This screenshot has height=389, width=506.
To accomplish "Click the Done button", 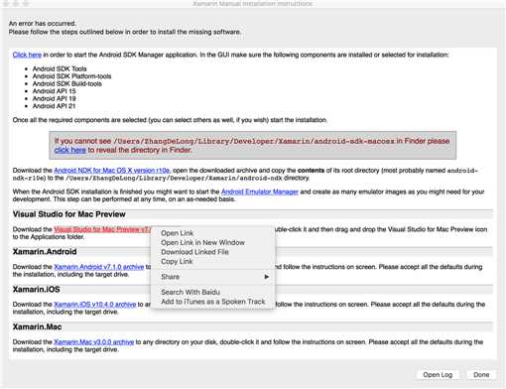I will [x=481, y=375].
